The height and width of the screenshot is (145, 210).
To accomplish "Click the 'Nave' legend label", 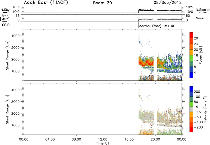I will tap(200, 18).
